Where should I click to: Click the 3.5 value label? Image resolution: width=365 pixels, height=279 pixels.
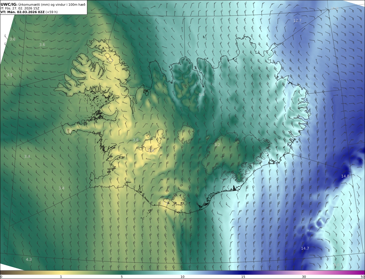click(x=10, y=75)
